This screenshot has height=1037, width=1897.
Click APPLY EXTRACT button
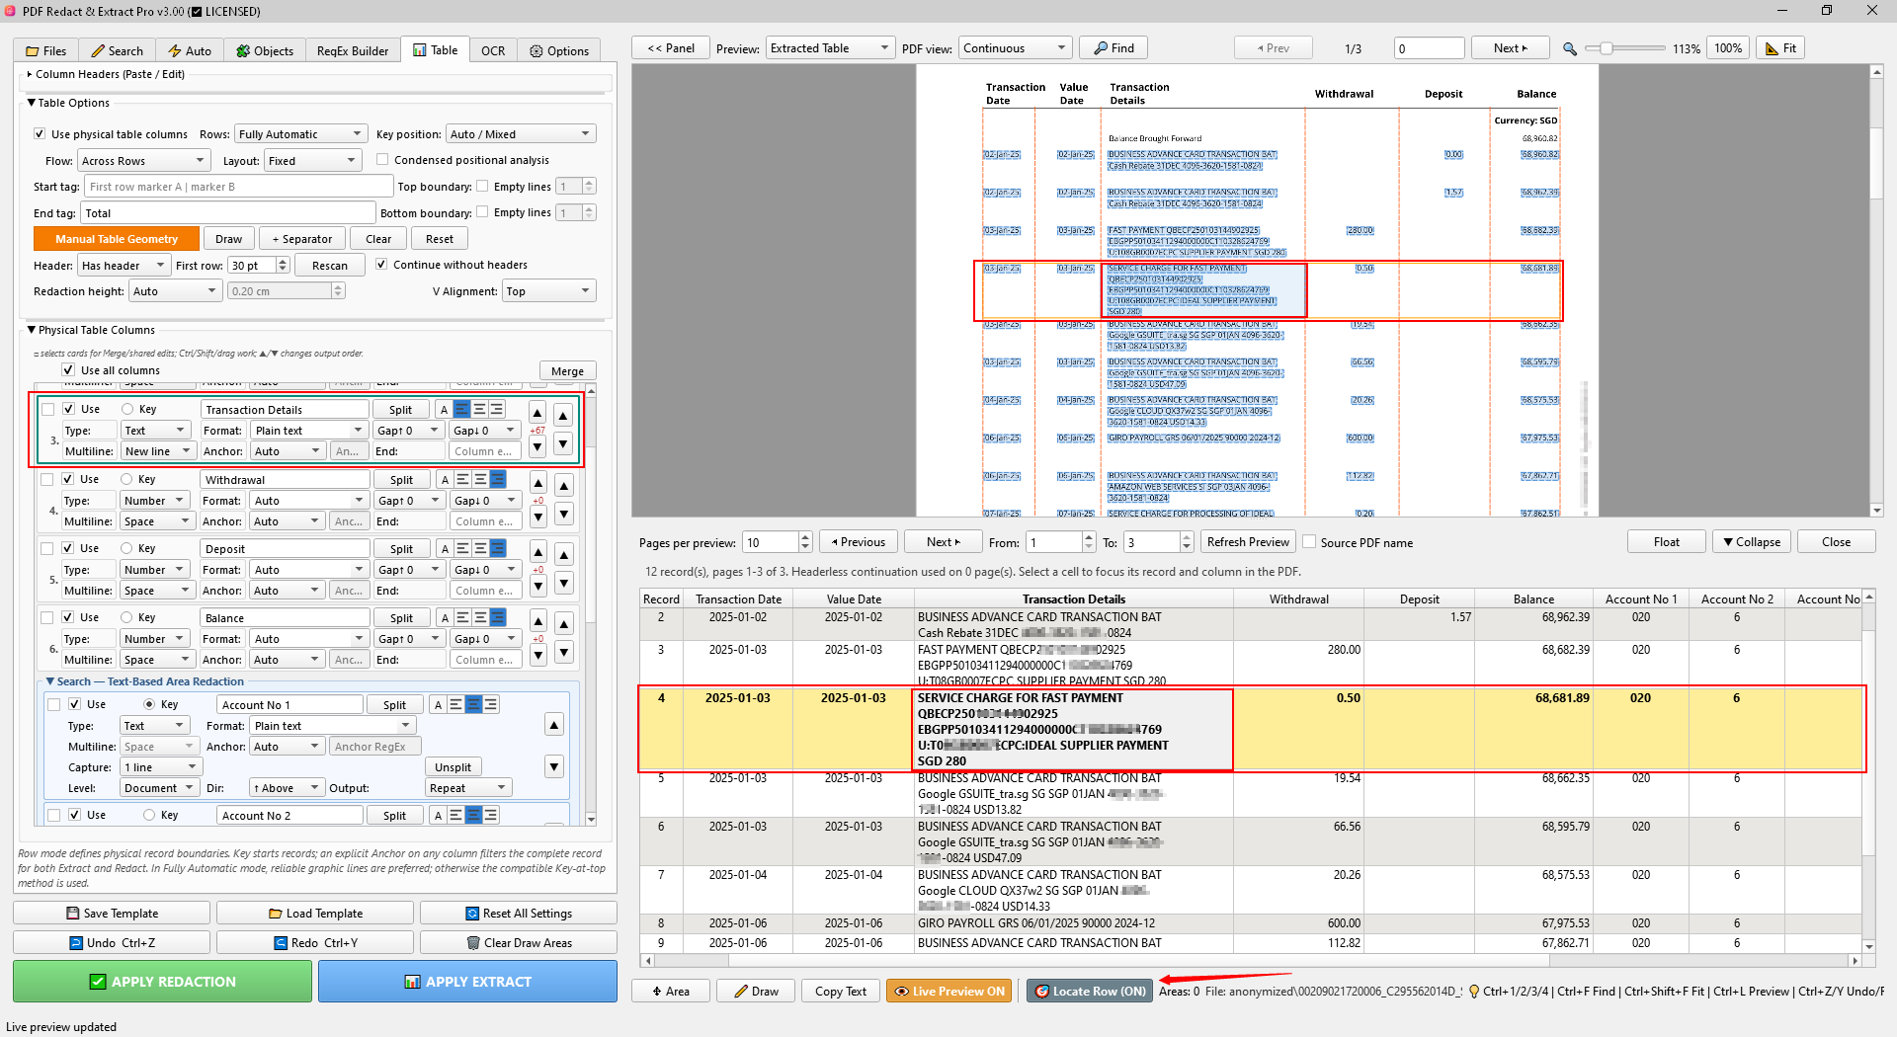(467, 982)
